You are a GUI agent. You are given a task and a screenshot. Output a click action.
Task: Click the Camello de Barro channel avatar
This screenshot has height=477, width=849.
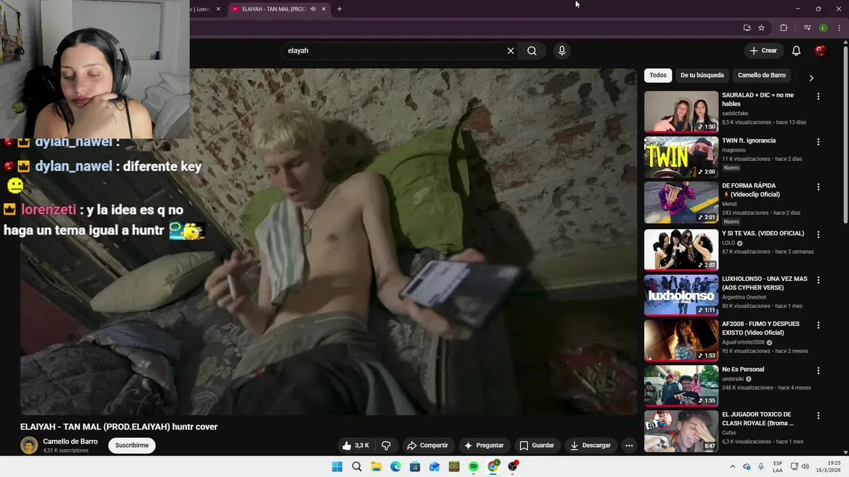(29, 445)
